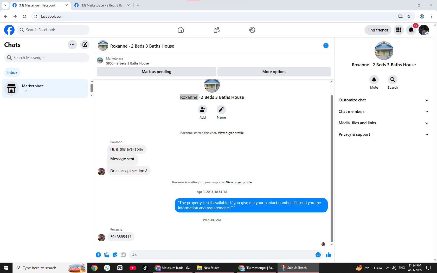Open the browser tab search dropdown
Screen dimensions: 437x273
(5, 5)
